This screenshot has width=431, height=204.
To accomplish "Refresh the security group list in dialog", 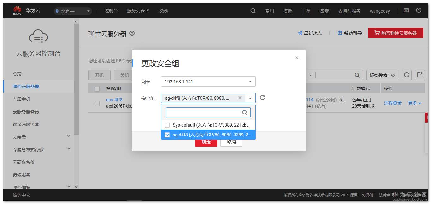I will pyautogui.click(x=262, y=98).
